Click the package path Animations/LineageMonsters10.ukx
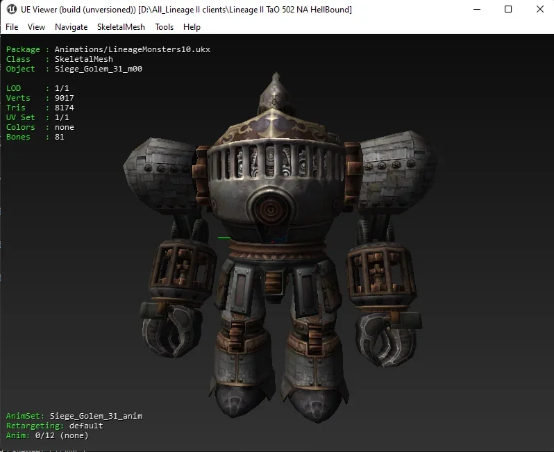 pos(133,49)
